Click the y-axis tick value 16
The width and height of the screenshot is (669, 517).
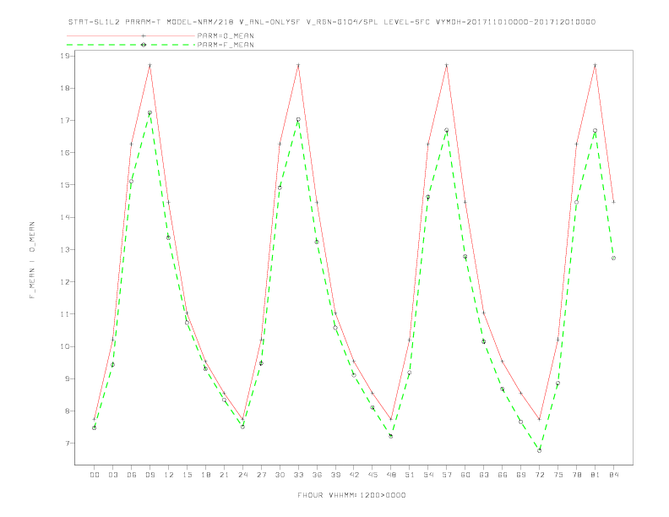click(x=65, y=153)
